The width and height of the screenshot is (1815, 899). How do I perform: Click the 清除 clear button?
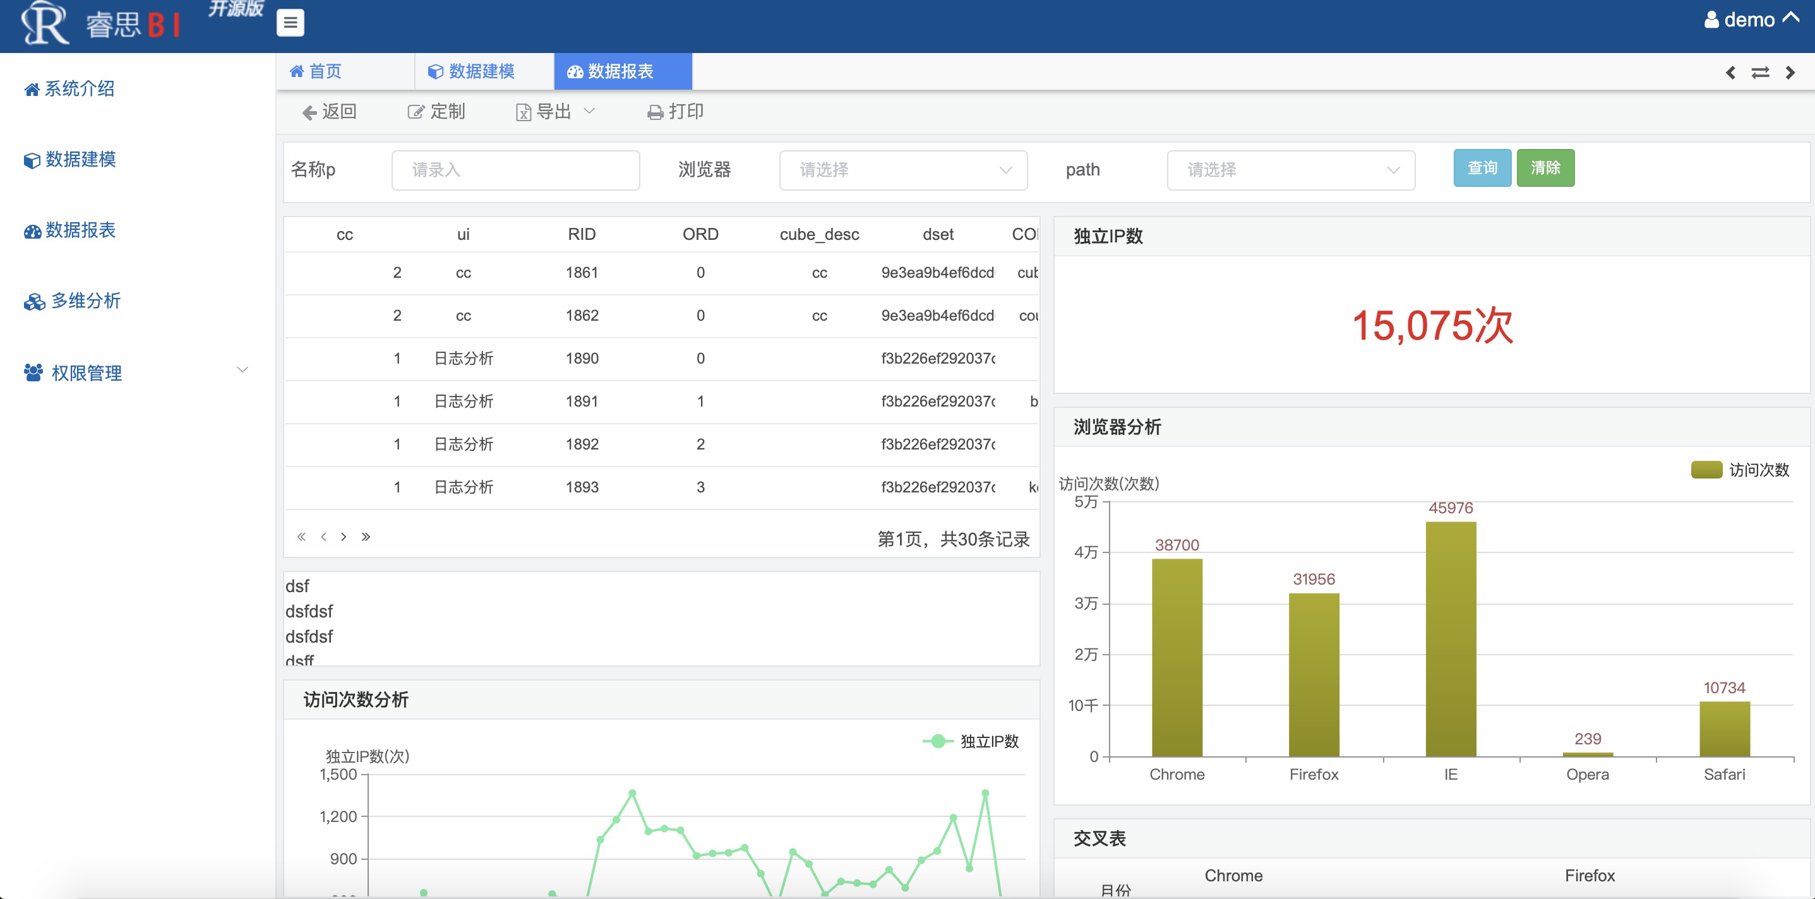coord(1545,168)
